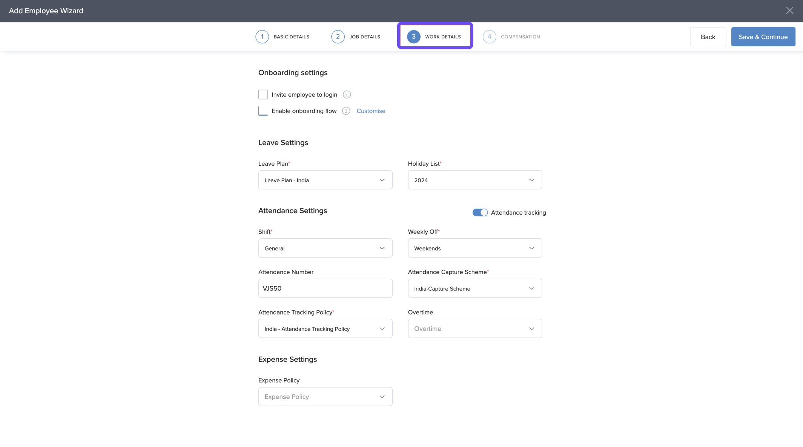803x447 pixels.
Task: Click the Leave Plan dropdown chevron arrow
Action: (x=382, y=180)
